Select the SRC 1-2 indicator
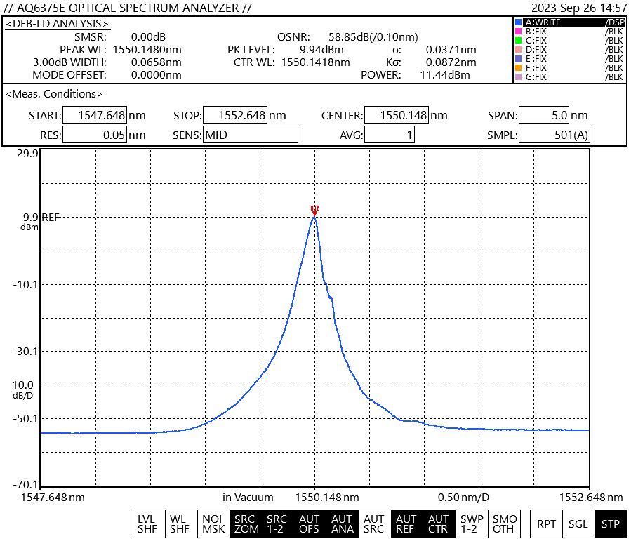Image resolution: width=631 pixels, height=539 pixels. pyautogui.click(x=277, y=524)
